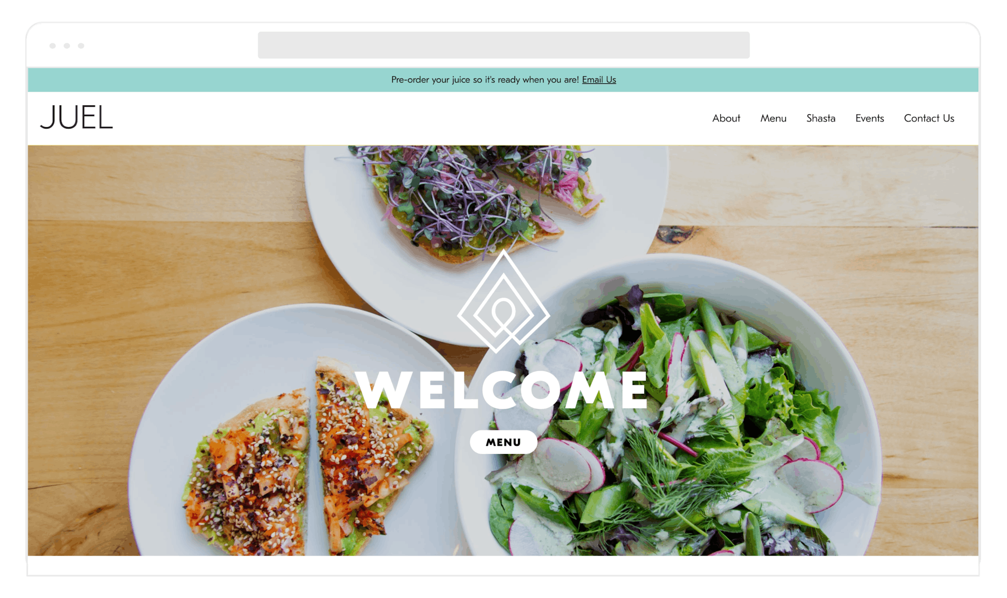Open the Menu navigation link

tap(773, 118)
